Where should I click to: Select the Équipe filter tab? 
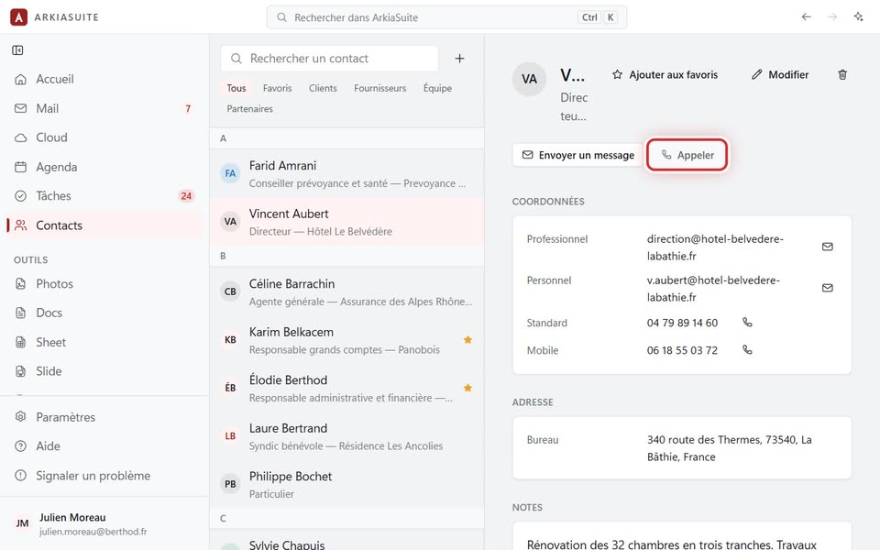(x=437, y=88)
